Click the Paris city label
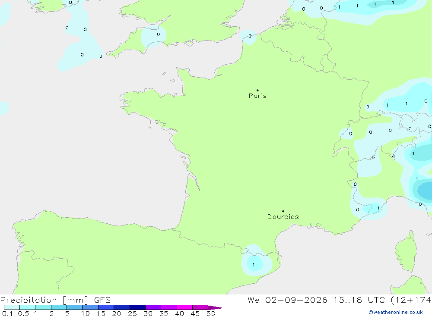The width and height of the screenshot is (432, 316). click(257, 96)
